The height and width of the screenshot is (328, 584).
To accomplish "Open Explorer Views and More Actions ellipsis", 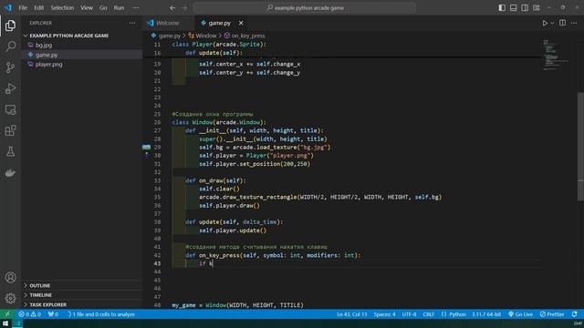I will coord(132,23).
